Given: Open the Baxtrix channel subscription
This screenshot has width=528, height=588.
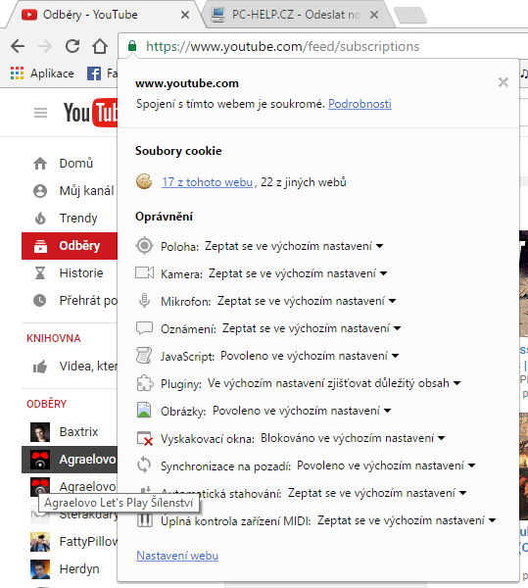Looking at the screenshot, I should [70, 432].
